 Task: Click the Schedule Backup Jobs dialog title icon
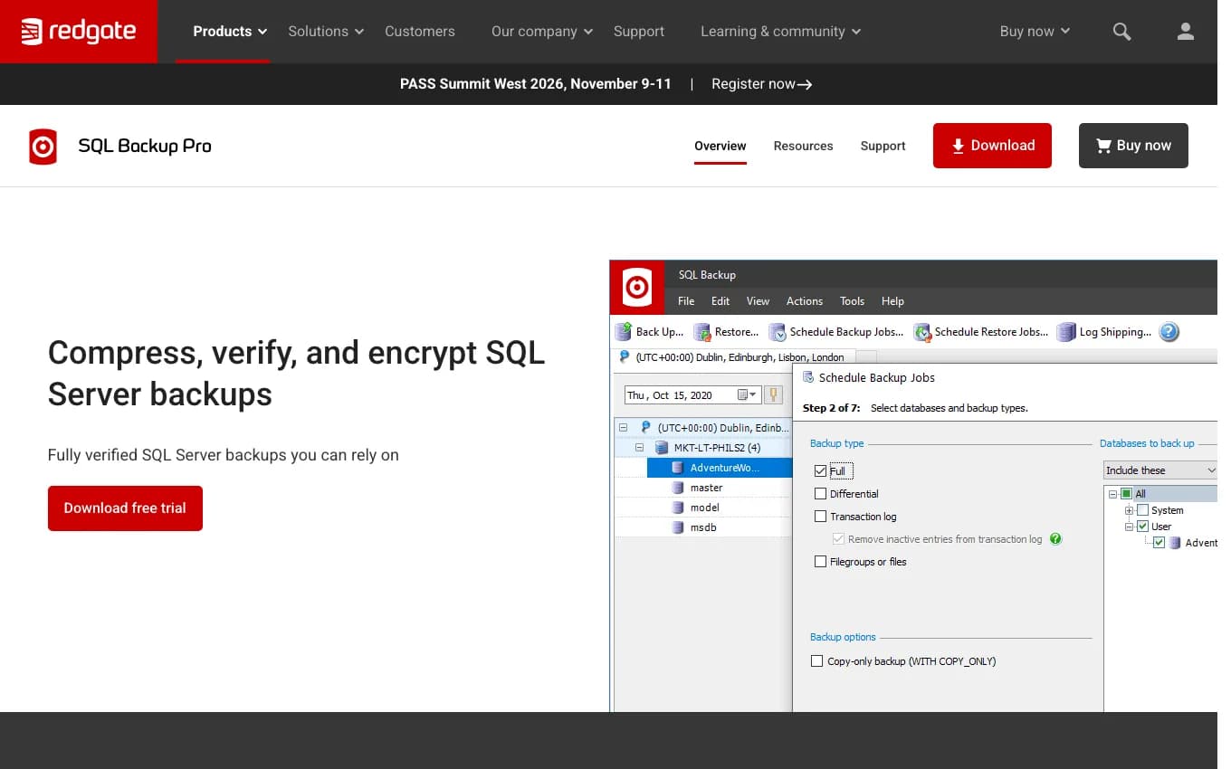808,377
